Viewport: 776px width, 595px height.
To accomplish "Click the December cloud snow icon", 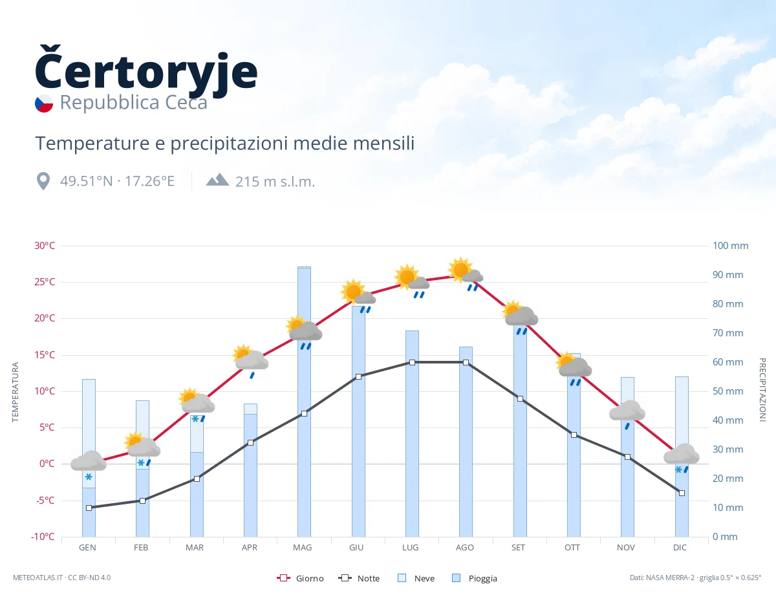I will [682, 459].
